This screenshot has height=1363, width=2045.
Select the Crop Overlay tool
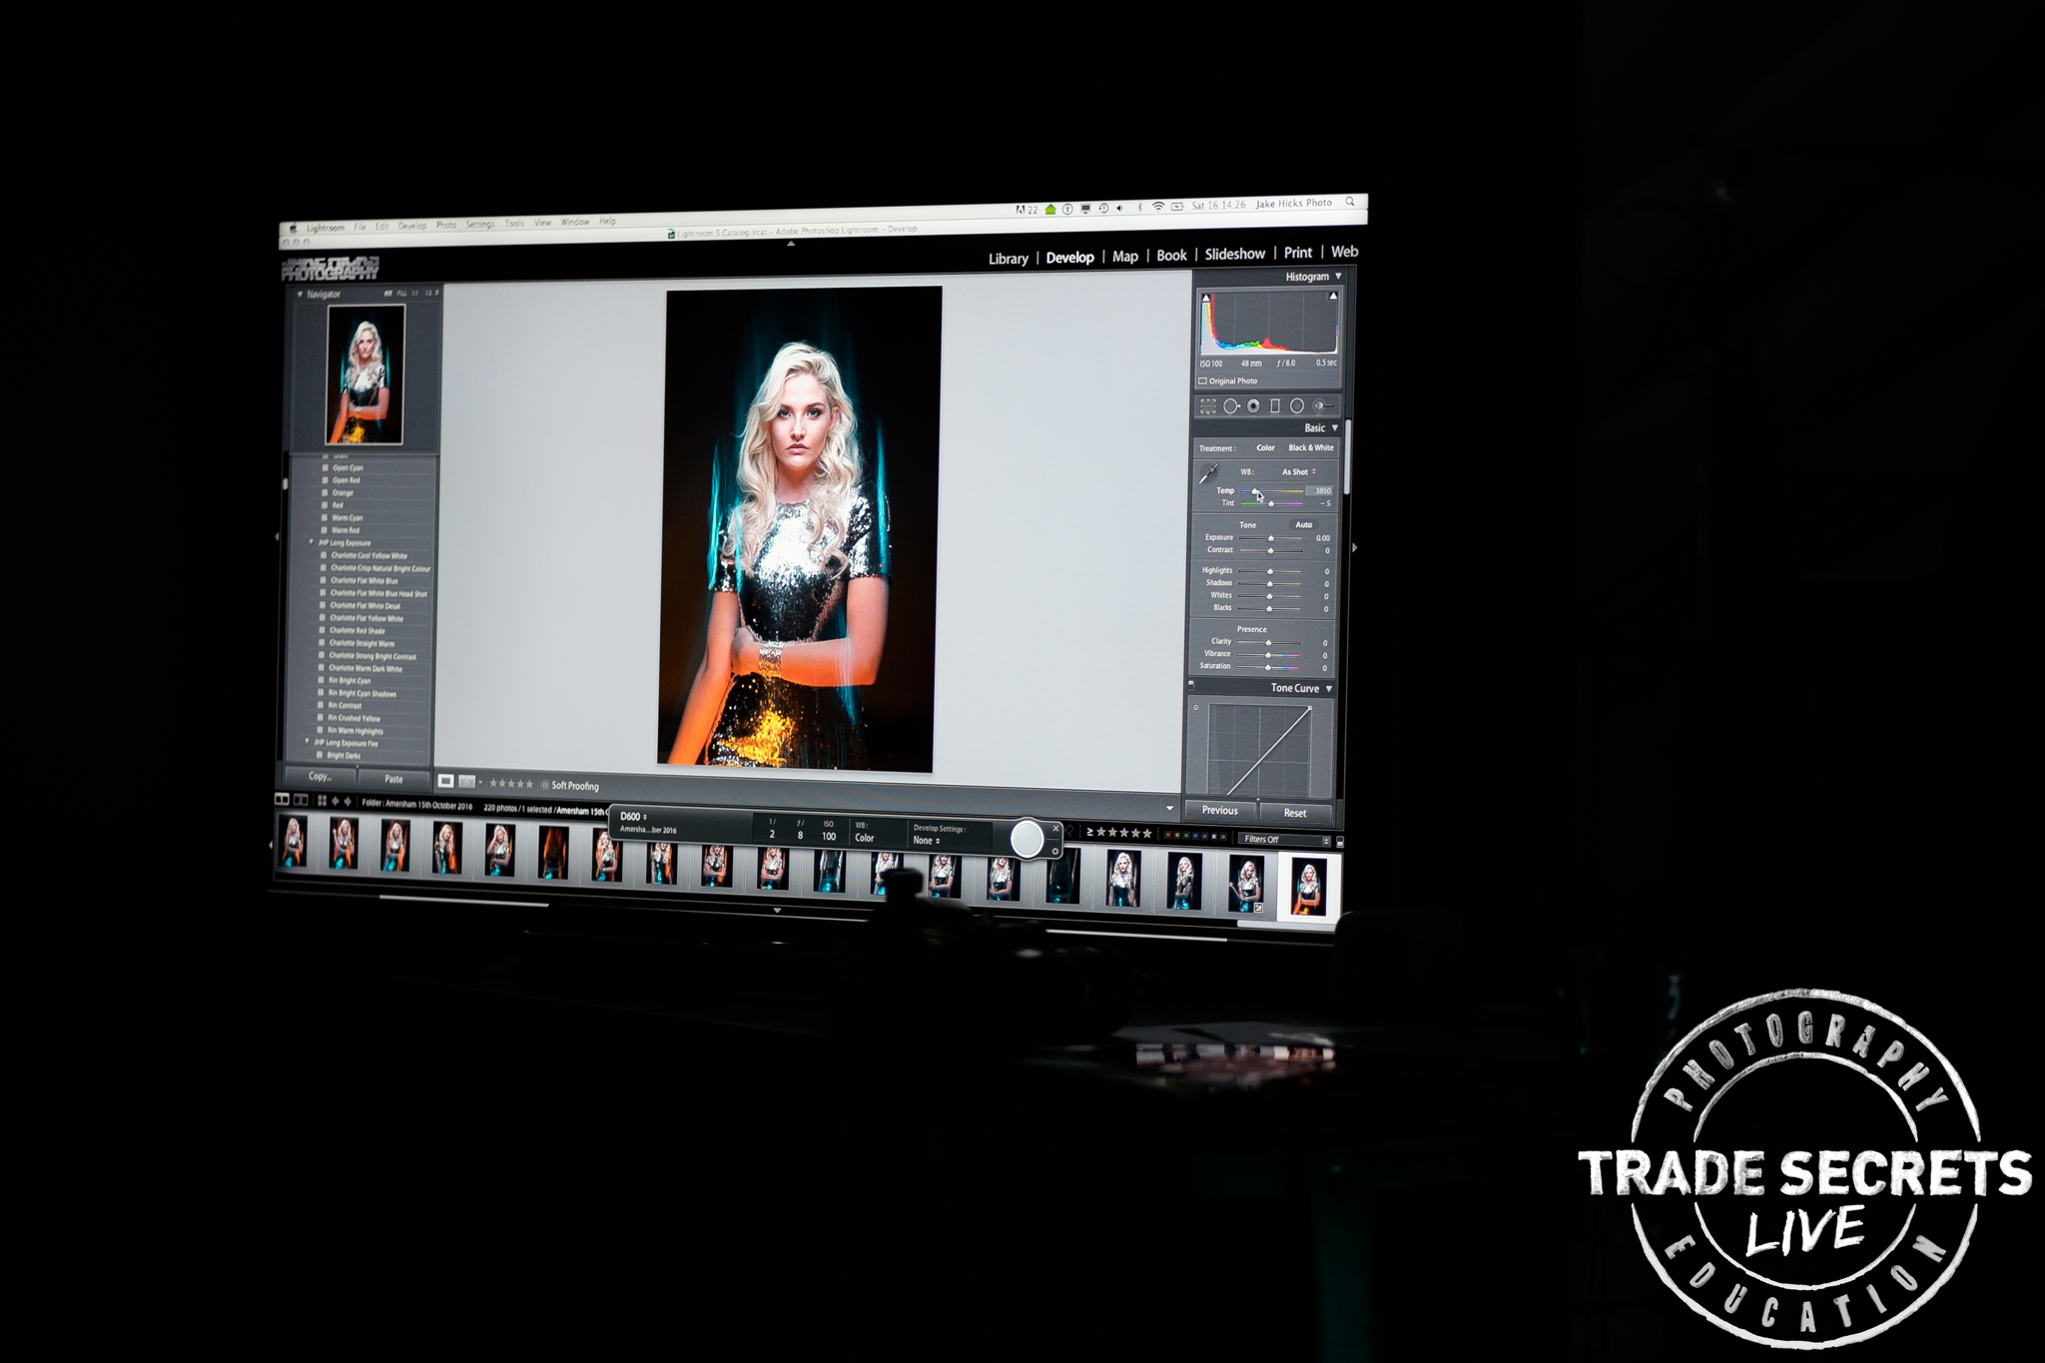coord(1208,406)
